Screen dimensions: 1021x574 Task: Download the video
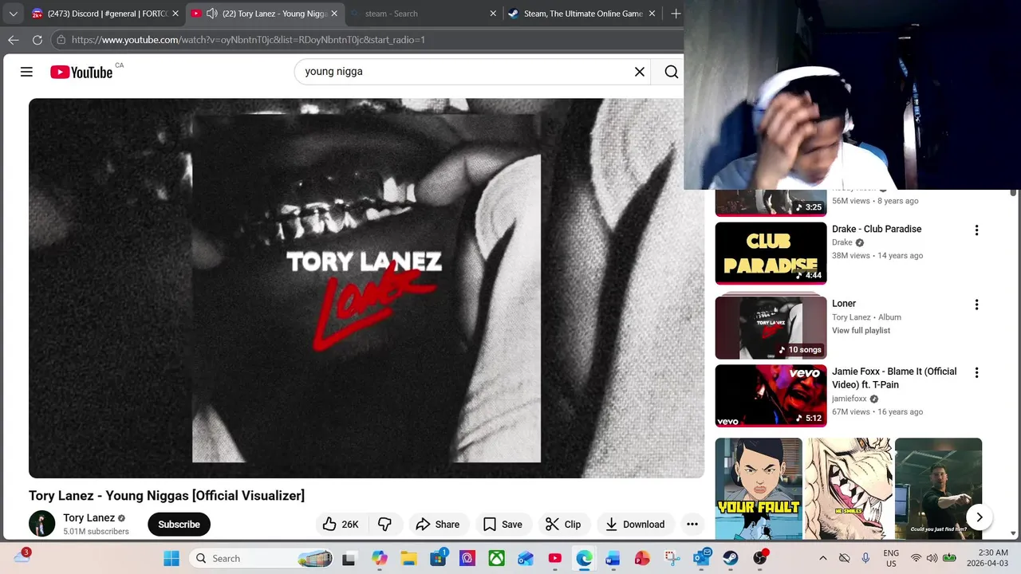coord(635,524)
